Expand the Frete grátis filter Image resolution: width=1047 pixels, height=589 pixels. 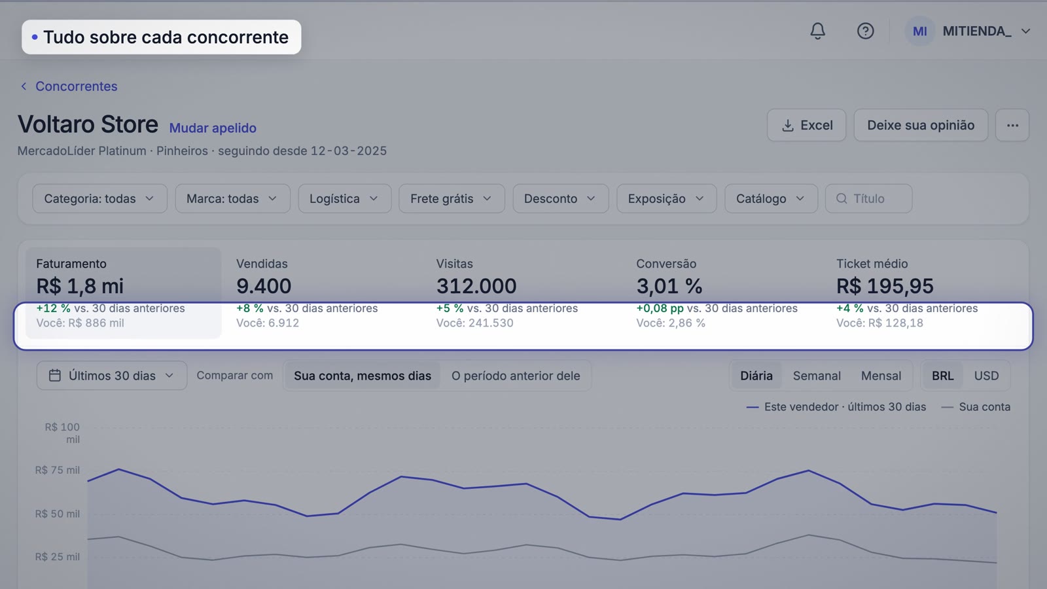pos(452,198)
